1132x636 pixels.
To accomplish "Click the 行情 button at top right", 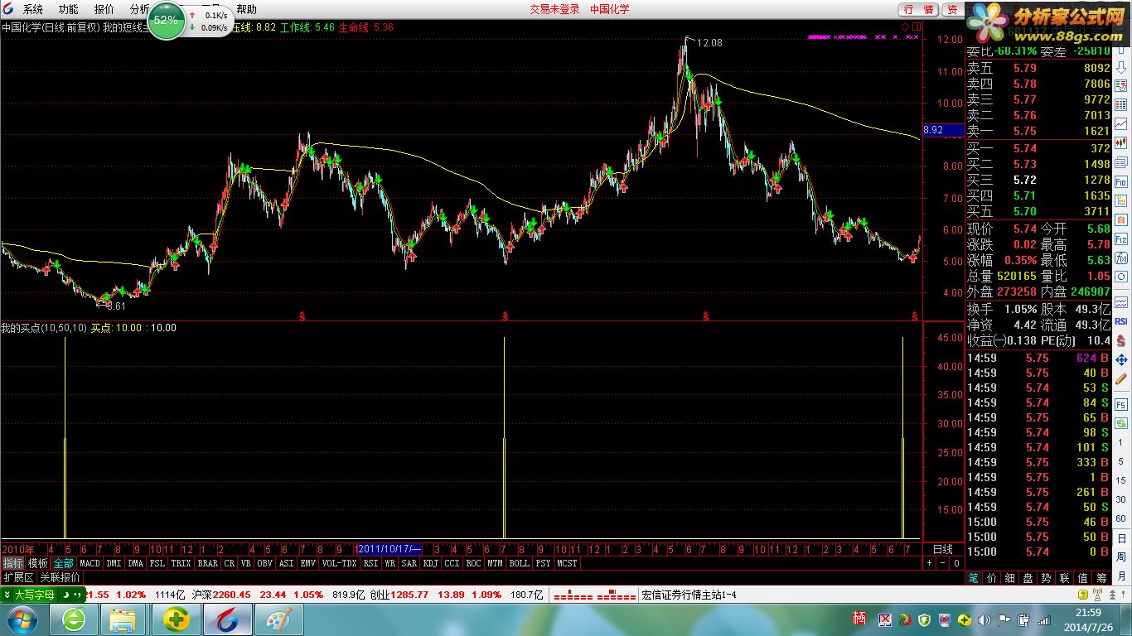I will 918,9.
